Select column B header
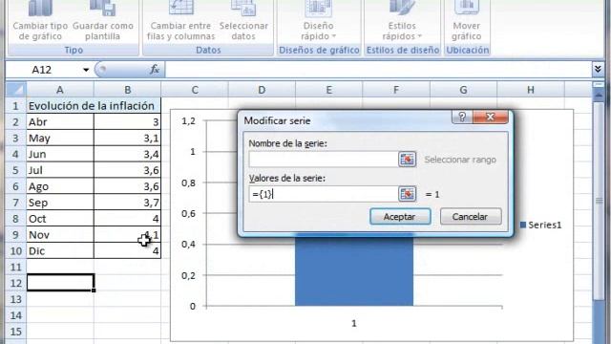 pos(127,90)
